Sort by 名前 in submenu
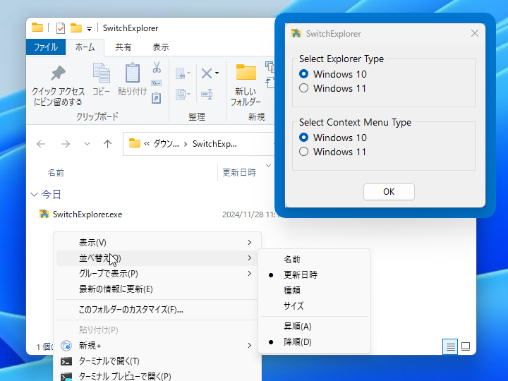The height and width of the screenshot is (381, 508). point(314,260)
